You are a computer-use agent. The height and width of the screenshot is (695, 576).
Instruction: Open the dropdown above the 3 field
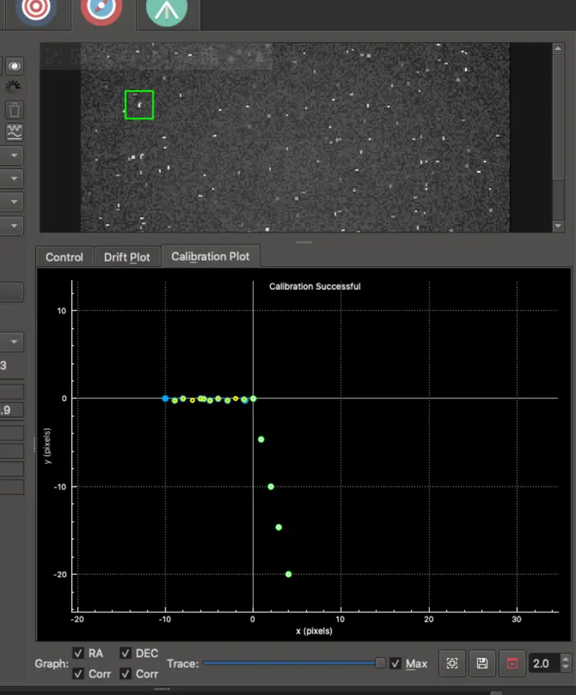pos(11,342)
